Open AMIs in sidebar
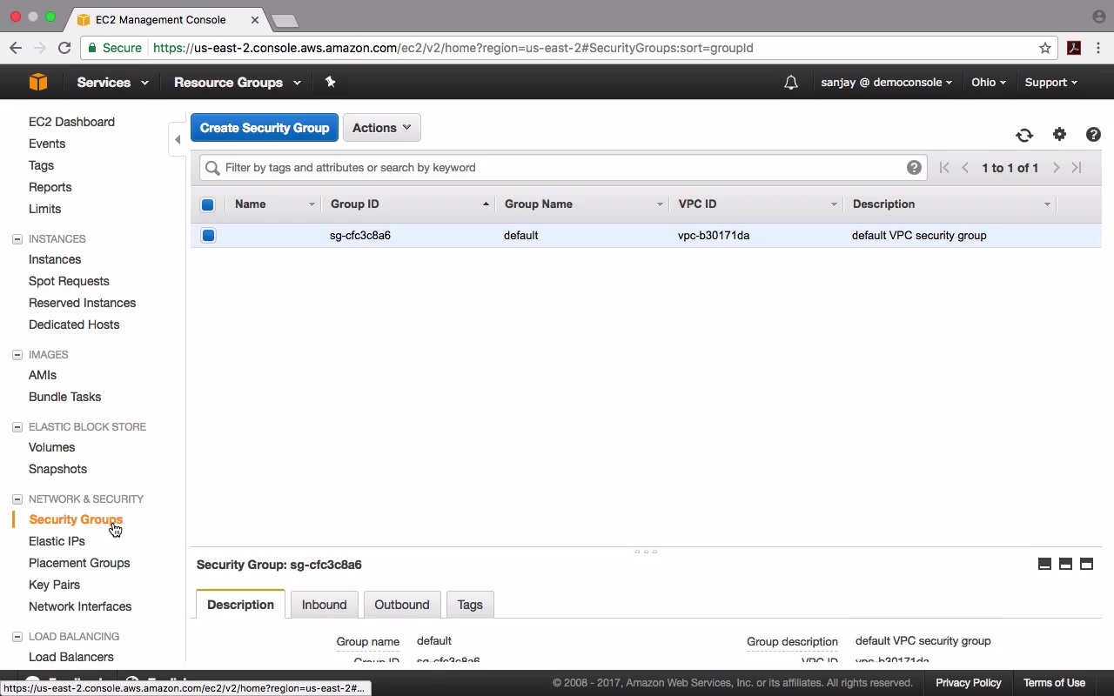The image size is (1114, 696). [43, 375]
